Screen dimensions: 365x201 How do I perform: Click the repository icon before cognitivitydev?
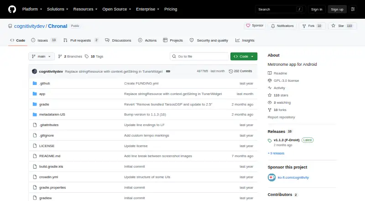(10, 26)
